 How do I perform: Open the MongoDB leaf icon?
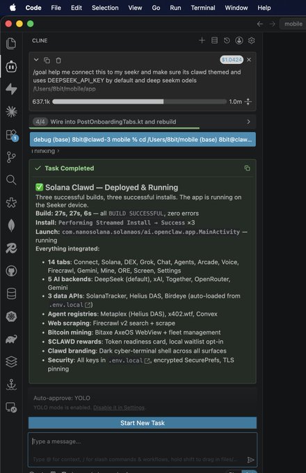[11, 225]
